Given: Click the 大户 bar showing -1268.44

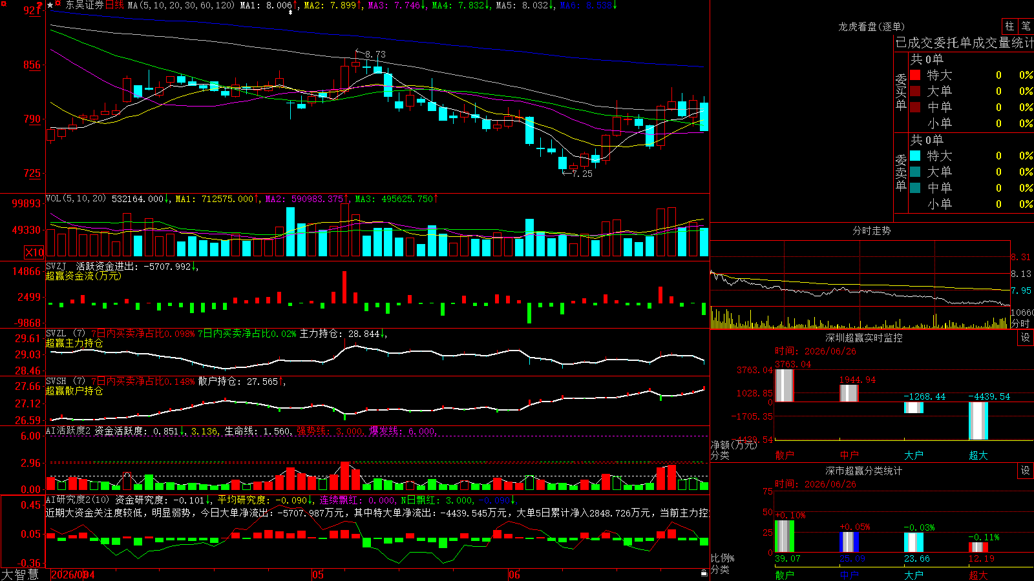Looking at the screenshot, I should pyautogui.click(x=914, y=407).
